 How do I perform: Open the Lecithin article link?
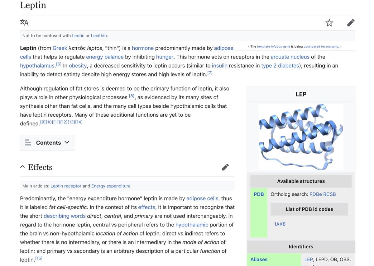(99, 36)
